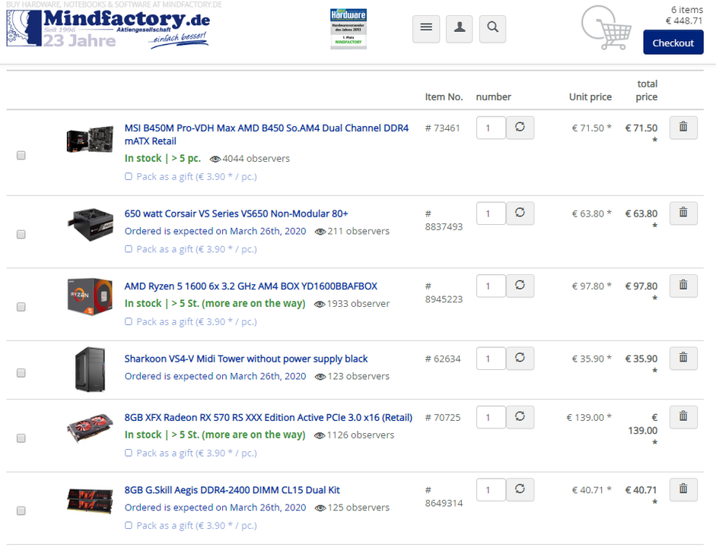This screenshot has width=716, height=547.
Task: Click the shopping cart icon
Action: [x=606, y=28]
